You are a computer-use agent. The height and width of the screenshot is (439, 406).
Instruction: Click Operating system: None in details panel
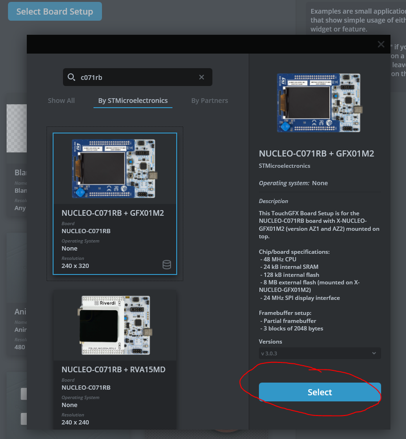293,183
